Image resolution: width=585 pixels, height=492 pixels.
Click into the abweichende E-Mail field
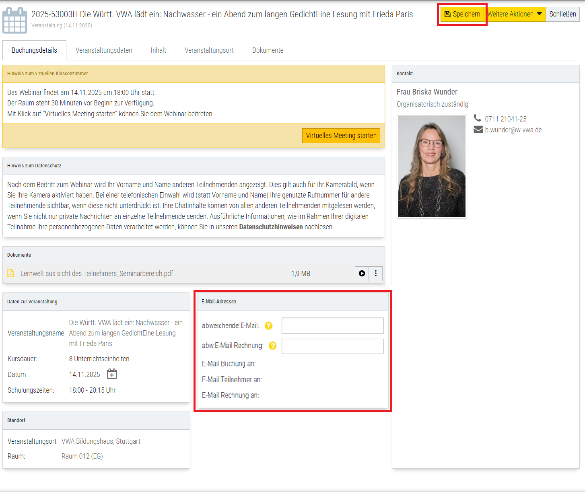tap(332, 326)
